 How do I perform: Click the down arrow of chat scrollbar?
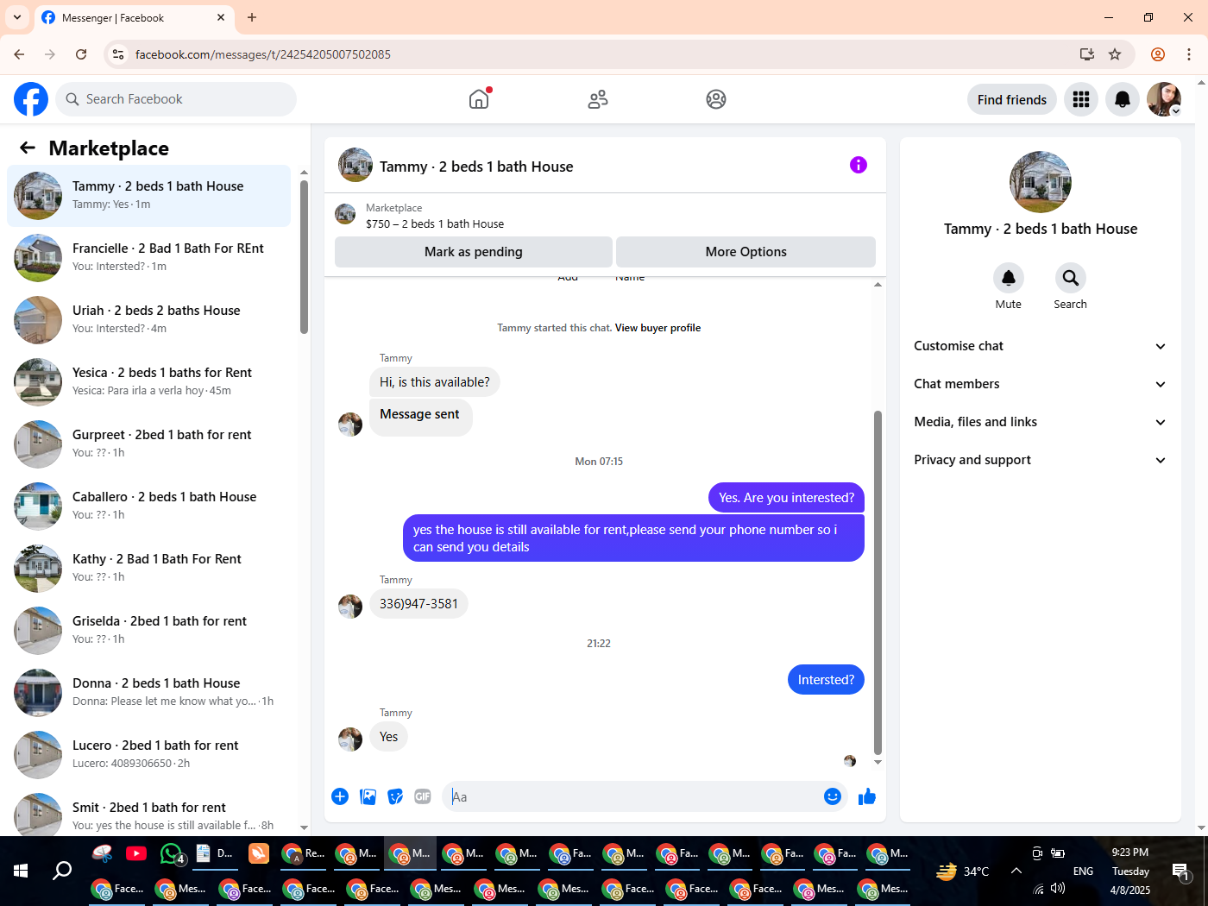point(878,762)
